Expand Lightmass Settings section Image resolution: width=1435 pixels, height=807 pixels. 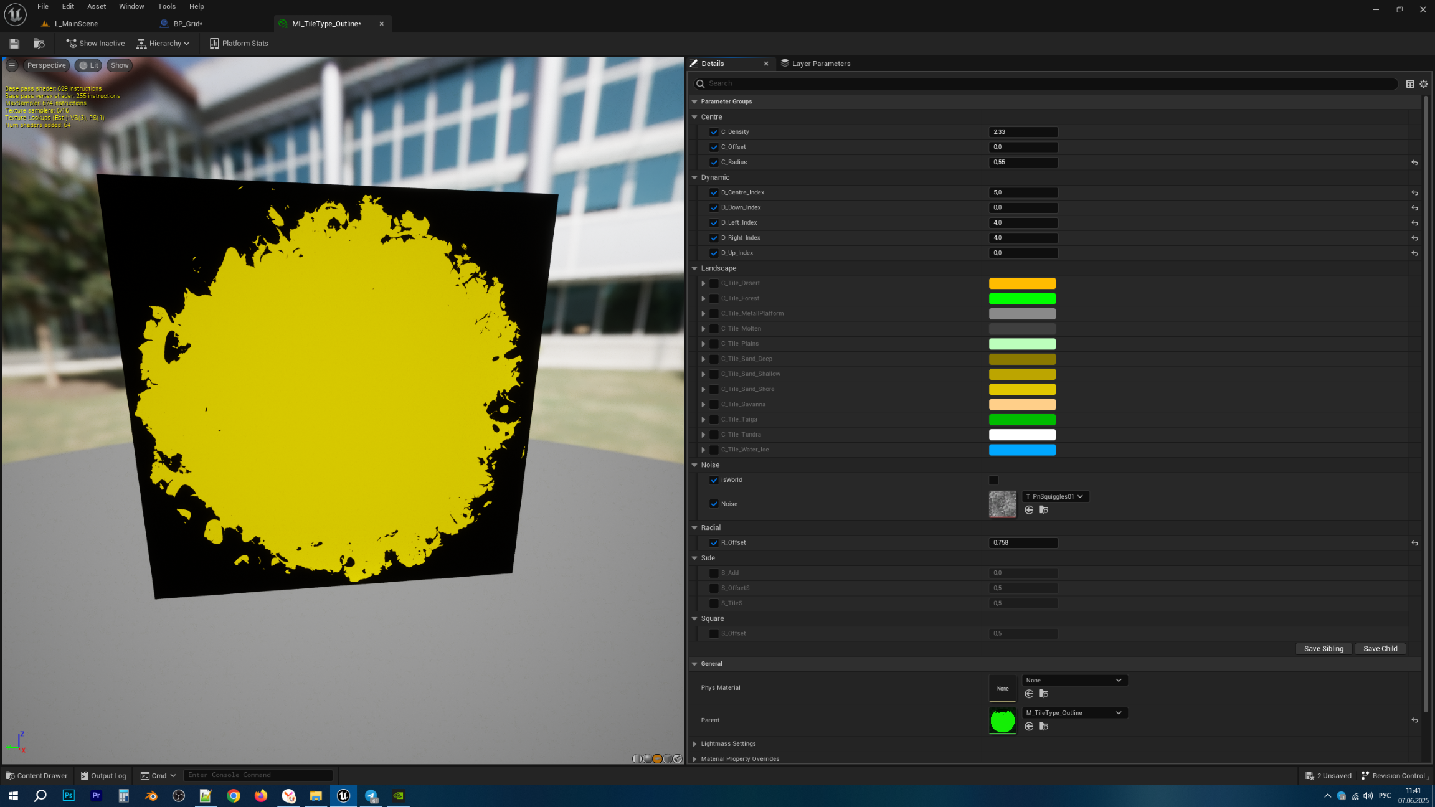(694, 744)
